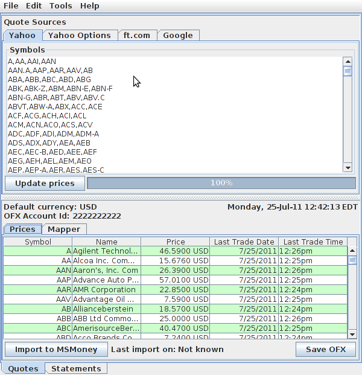
Task: Click the price table scroll down arrow
Action: click(352, 334)
